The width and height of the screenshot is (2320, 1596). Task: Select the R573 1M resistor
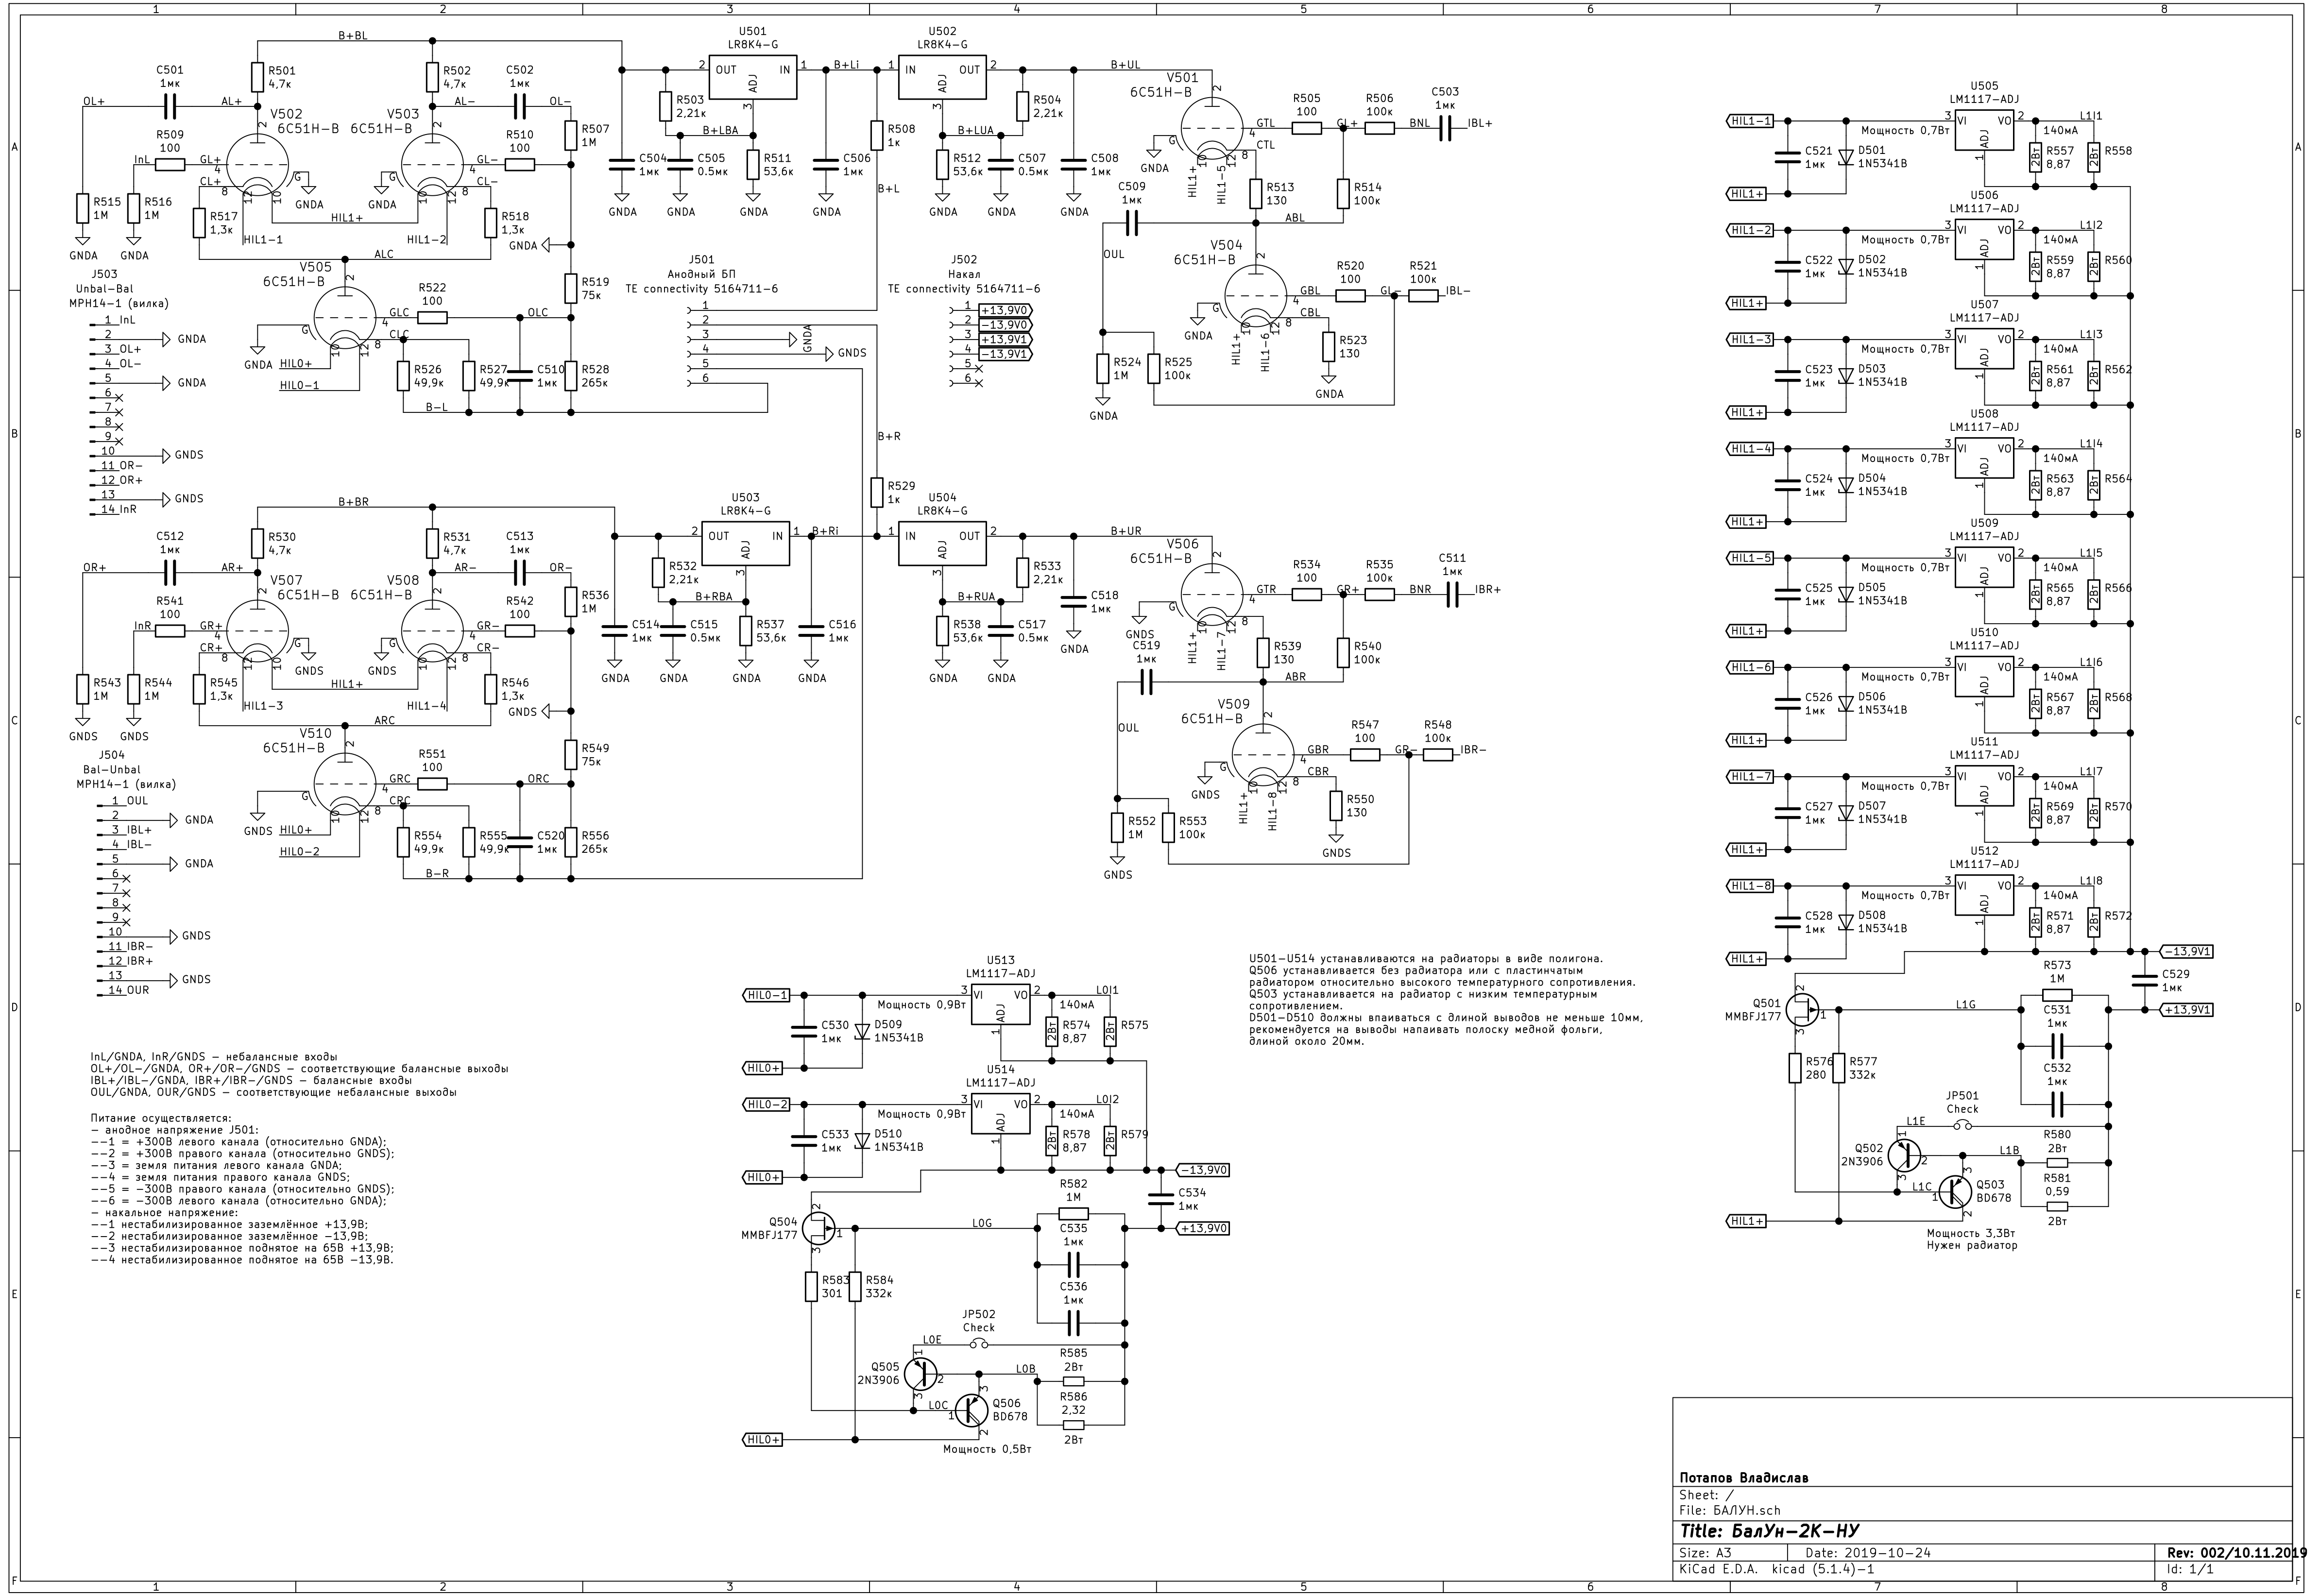[x=2057, y=995]
